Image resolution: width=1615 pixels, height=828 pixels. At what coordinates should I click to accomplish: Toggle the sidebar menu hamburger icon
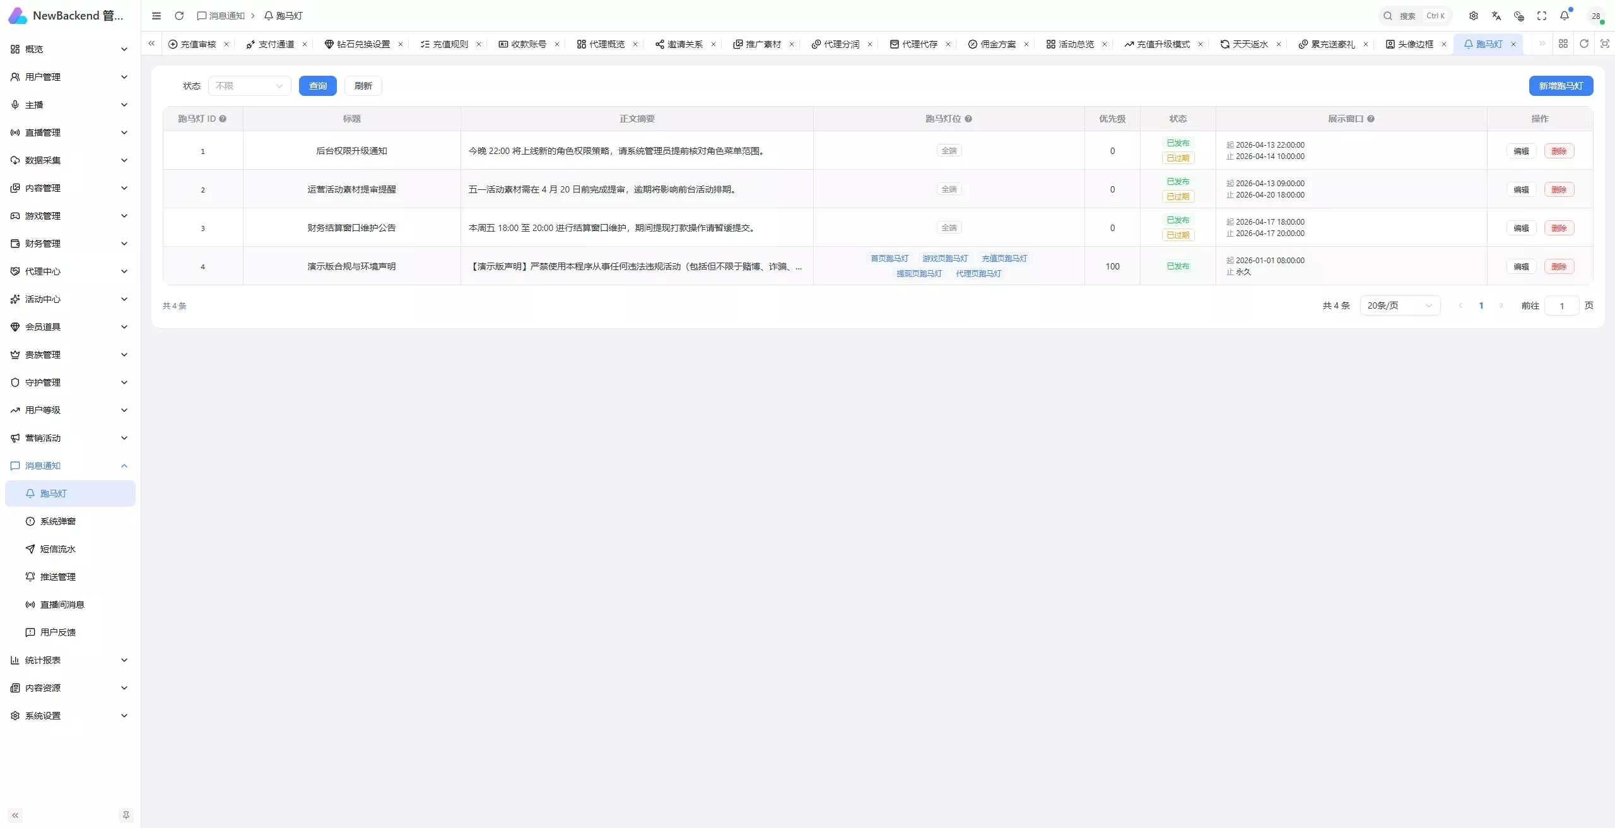[x=156, y=16]
